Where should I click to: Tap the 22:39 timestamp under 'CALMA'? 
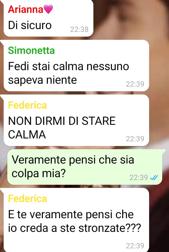pos(135,139)
